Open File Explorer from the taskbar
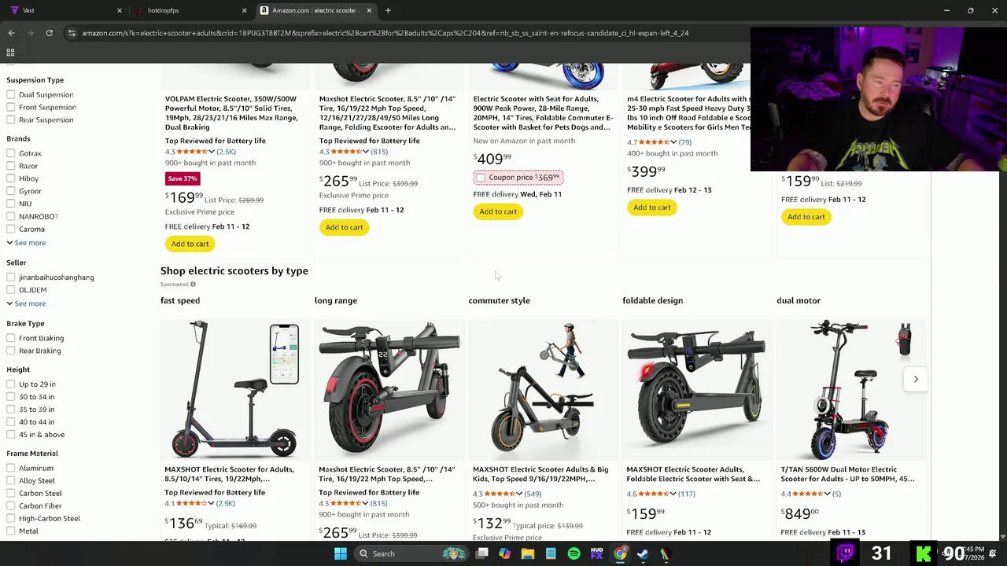Image resolution: width=1007 pixels, height=566 pixels. [528, 553]
